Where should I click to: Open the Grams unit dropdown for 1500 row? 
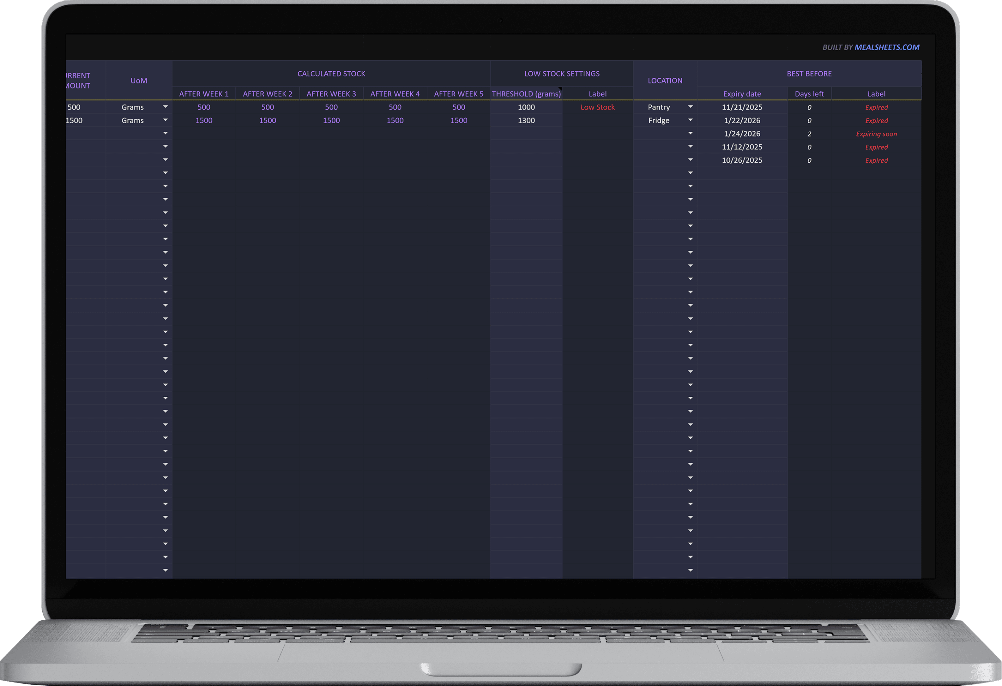click(x=165, y=120)
